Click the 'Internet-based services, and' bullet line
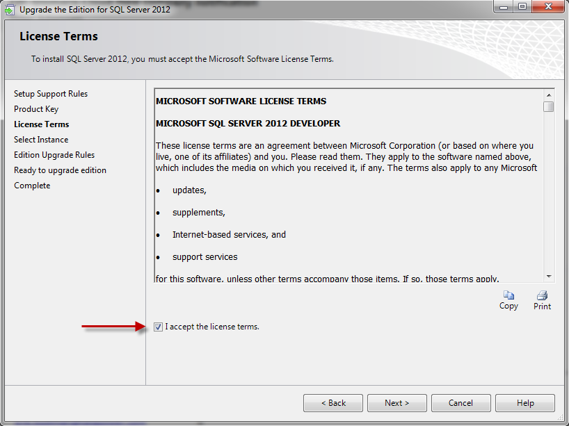The height and width of the screenshot is (426, 569). 229,235
